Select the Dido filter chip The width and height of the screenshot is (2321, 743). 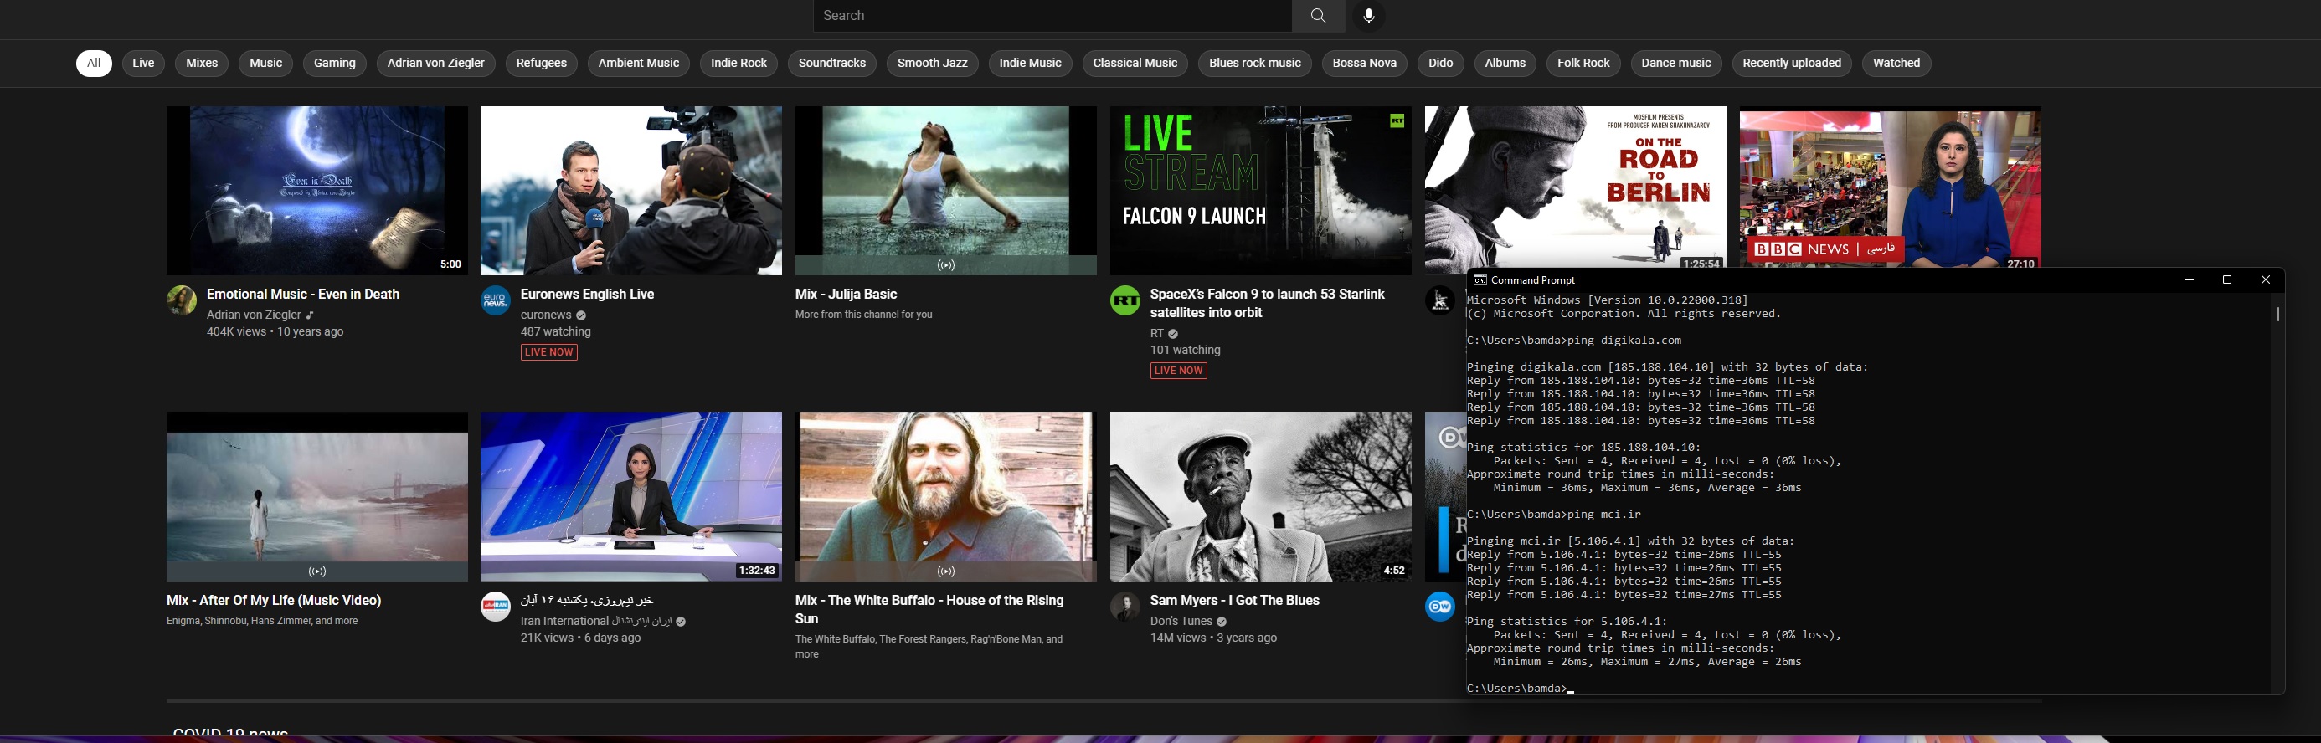pos(1441,63)
